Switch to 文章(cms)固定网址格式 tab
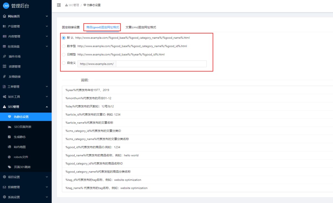The height and width of the screenshot is (203, 333). 141,27
